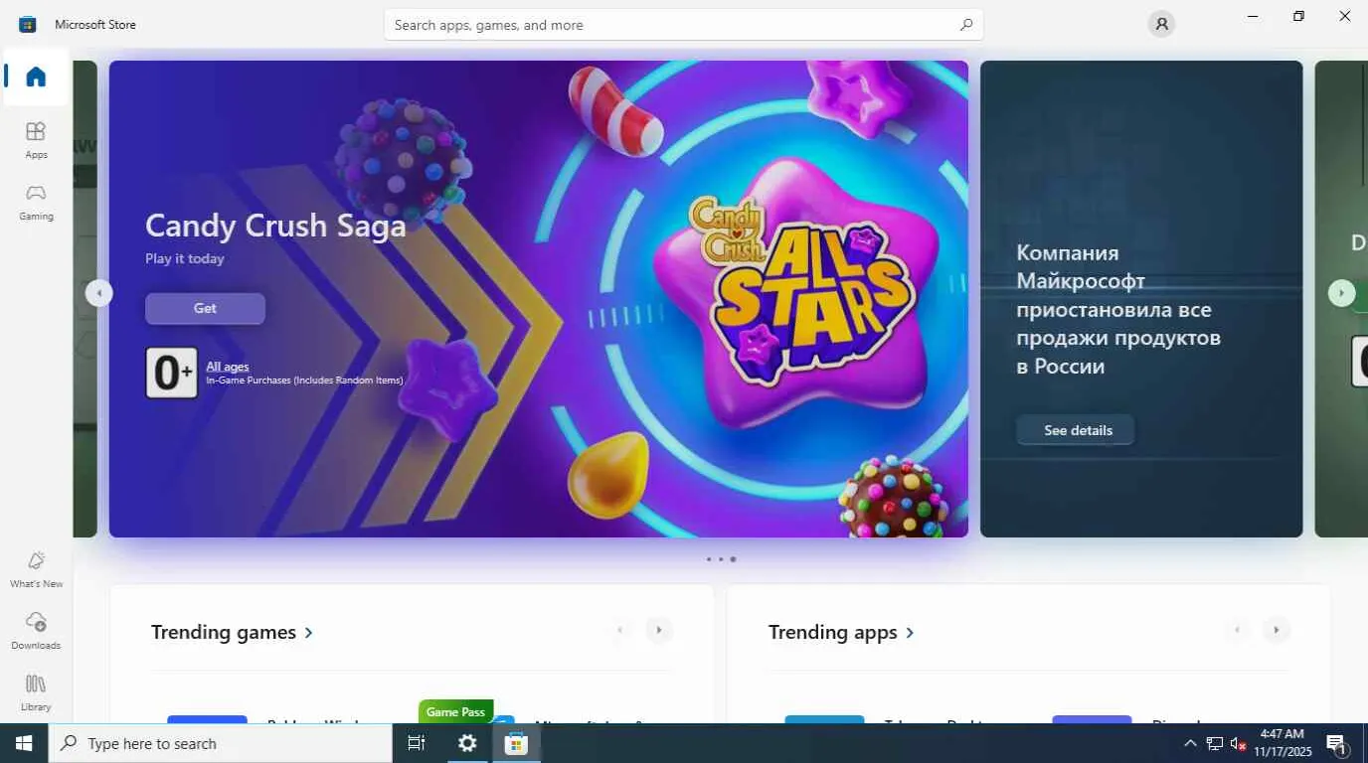Image resolution: width=1368 pixels, height=763 pixels.
Task: Click the Candy Crush Saga title text
Action: tap(275, 226)
